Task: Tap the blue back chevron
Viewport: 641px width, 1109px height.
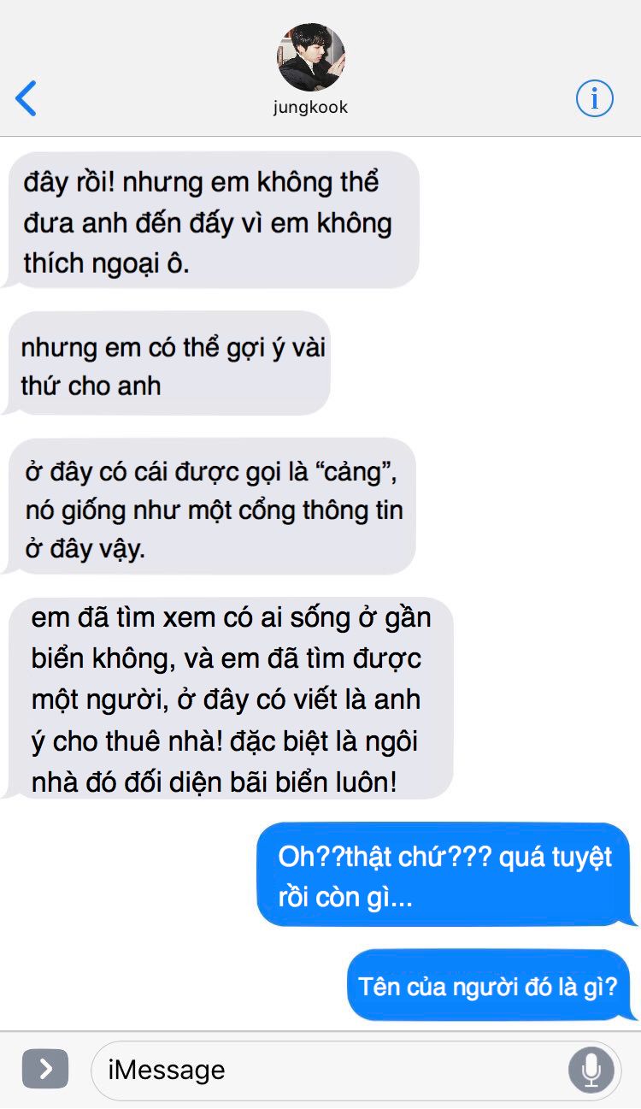Action: [26, 98]
